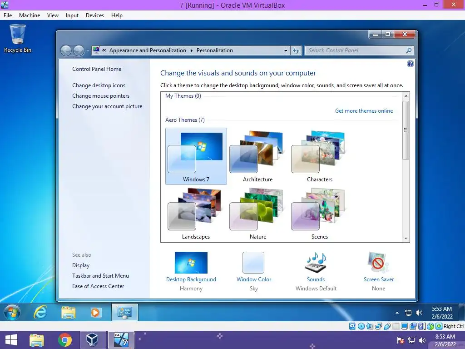Open VirtualBox Devices menu
465x349 pixels.
click(95, 15)
